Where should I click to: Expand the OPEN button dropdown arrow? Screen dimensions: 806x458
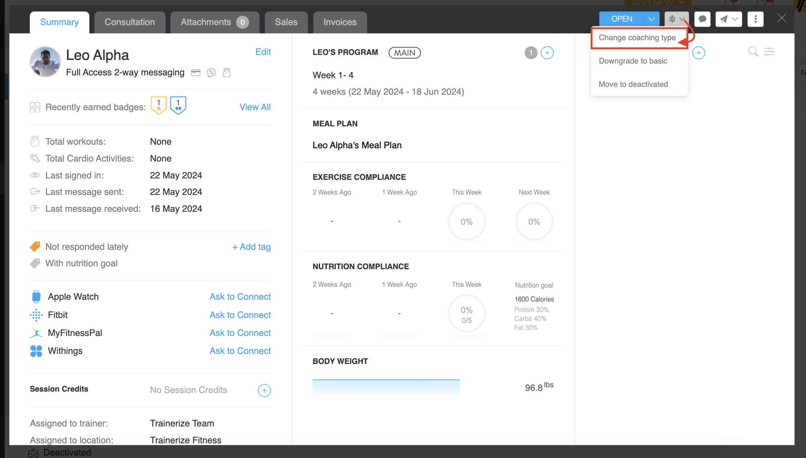point(652,19)
